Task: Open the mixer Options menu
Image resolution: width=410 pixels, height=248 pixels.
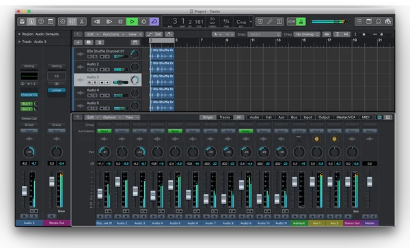Action: click(x=111, y=118)
